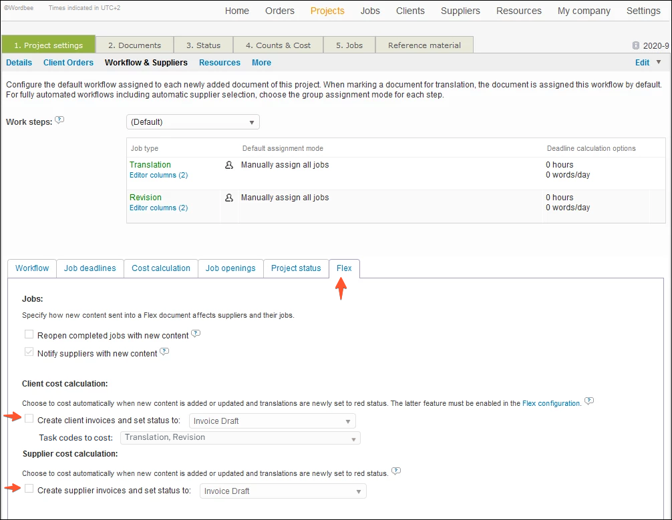Click help icon next to Work steps

[59, 120]
